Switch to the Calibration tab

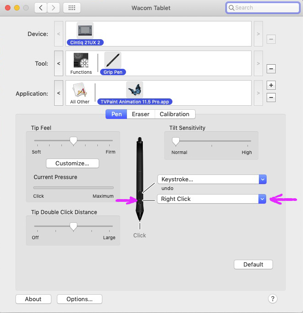pyautogui.click(x=175, y=114)
